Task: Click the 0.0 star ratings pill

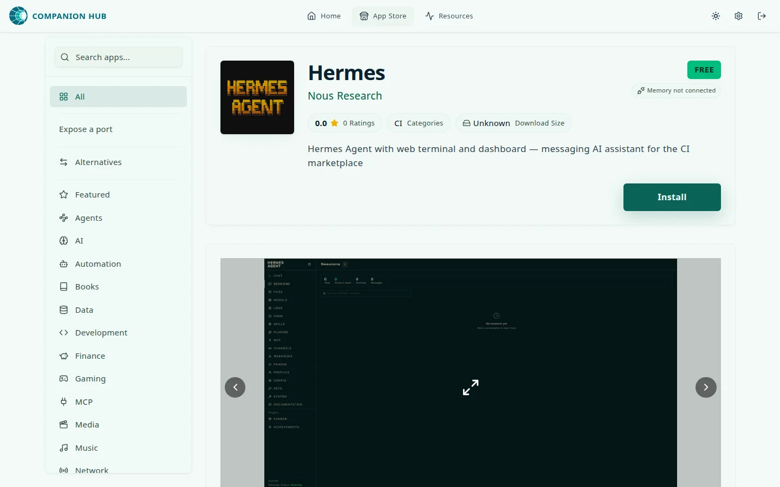Action: 345,123
